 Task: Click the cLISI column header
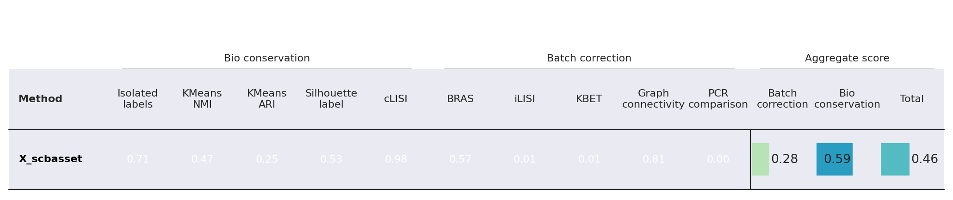coord(396,99)
